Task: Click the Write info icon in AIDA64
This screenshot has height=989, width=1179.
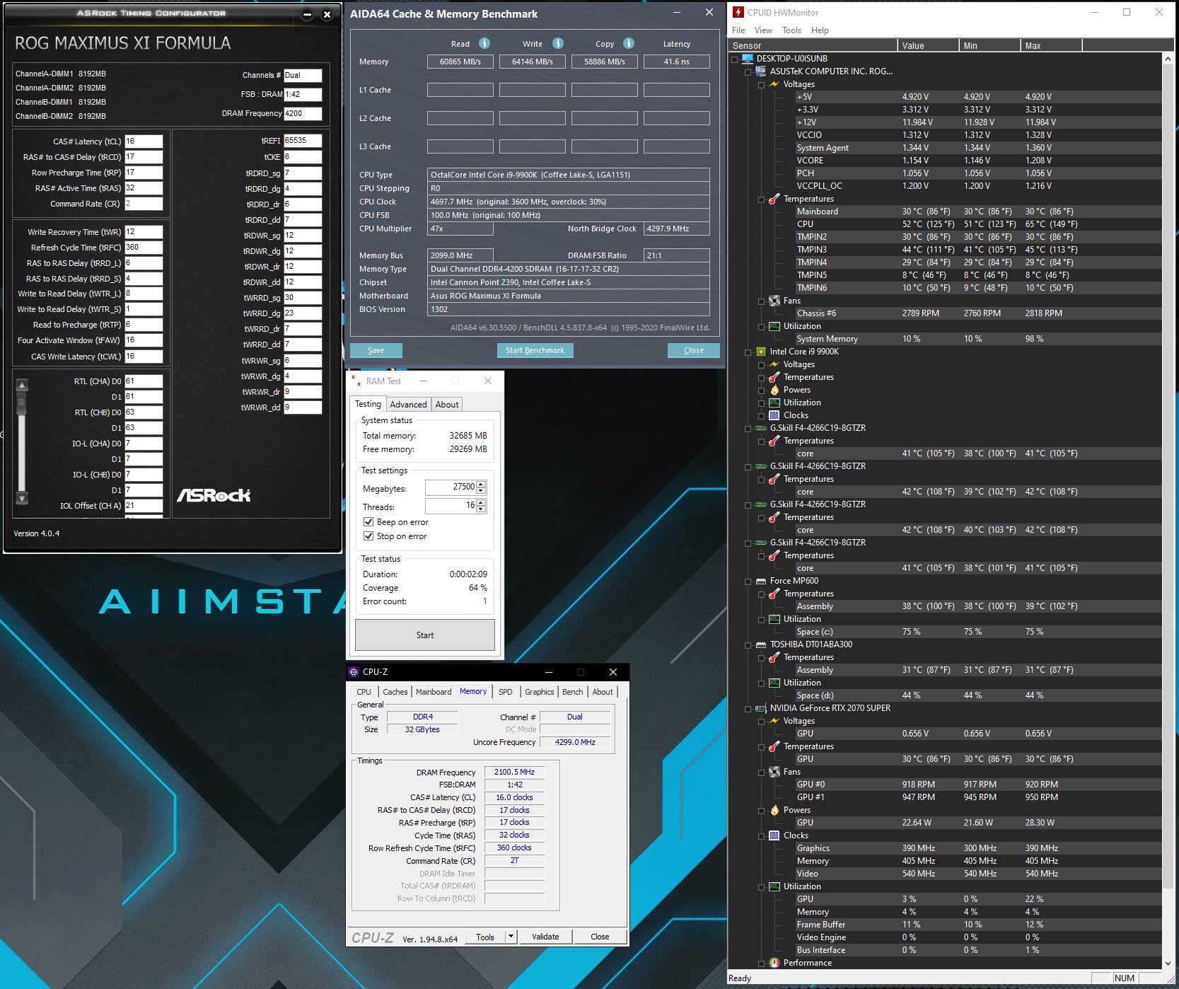Action: click(558, 43)
